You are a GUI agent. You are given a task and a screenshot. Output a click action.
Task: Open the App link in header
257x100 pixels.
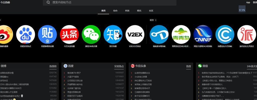pos(248,2)
